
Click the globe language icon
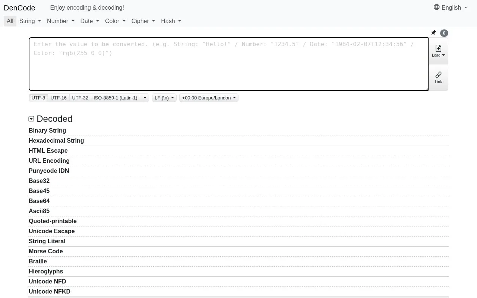coord(437,7)
